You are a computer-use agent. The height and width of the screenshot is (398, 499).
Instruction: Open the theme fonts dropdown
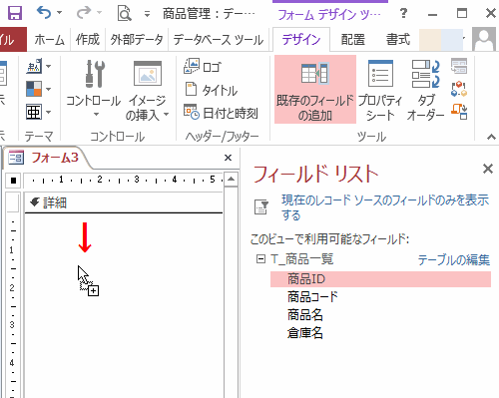click(x=39, y=112)
